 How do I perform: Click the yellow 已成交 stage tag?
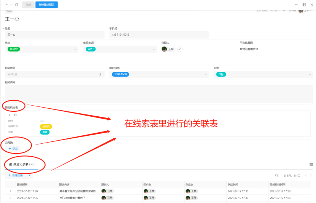click(46, 127)
